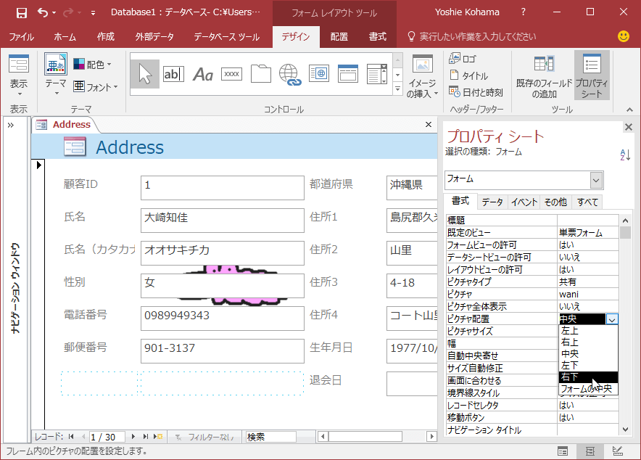Open the データベース ツール tab

226,37
